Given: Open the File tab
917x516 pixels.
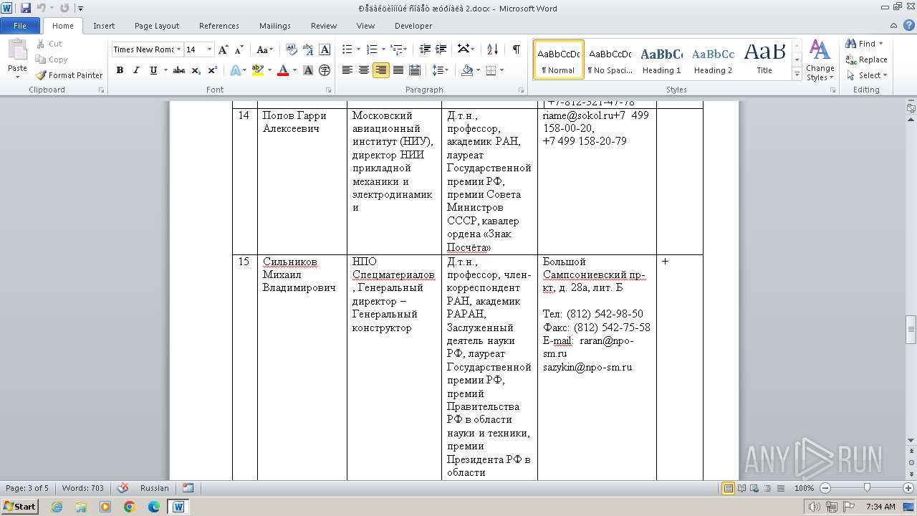Looking at the screenshot, I should 20,26.
